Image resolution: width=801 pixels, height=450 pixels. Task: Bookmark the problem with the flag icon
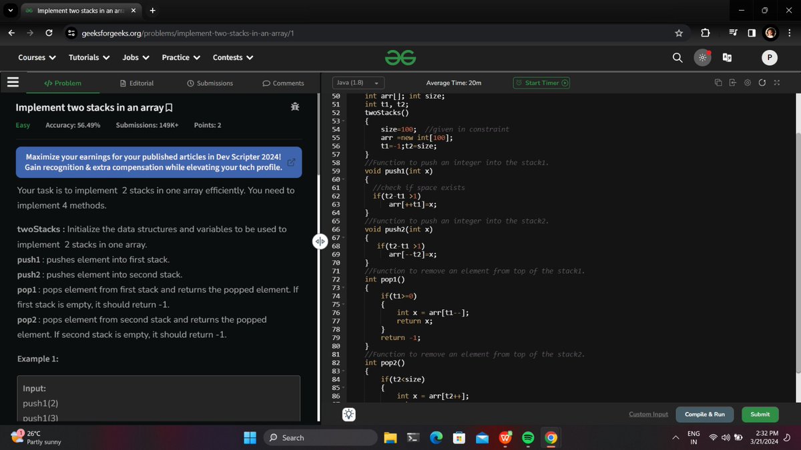pyautogui.click(x=169, y=107)
